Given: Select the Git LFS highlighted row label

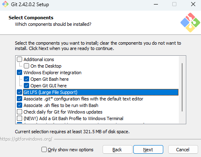Looking at the screenshot, I should click(x=100, y=92).
